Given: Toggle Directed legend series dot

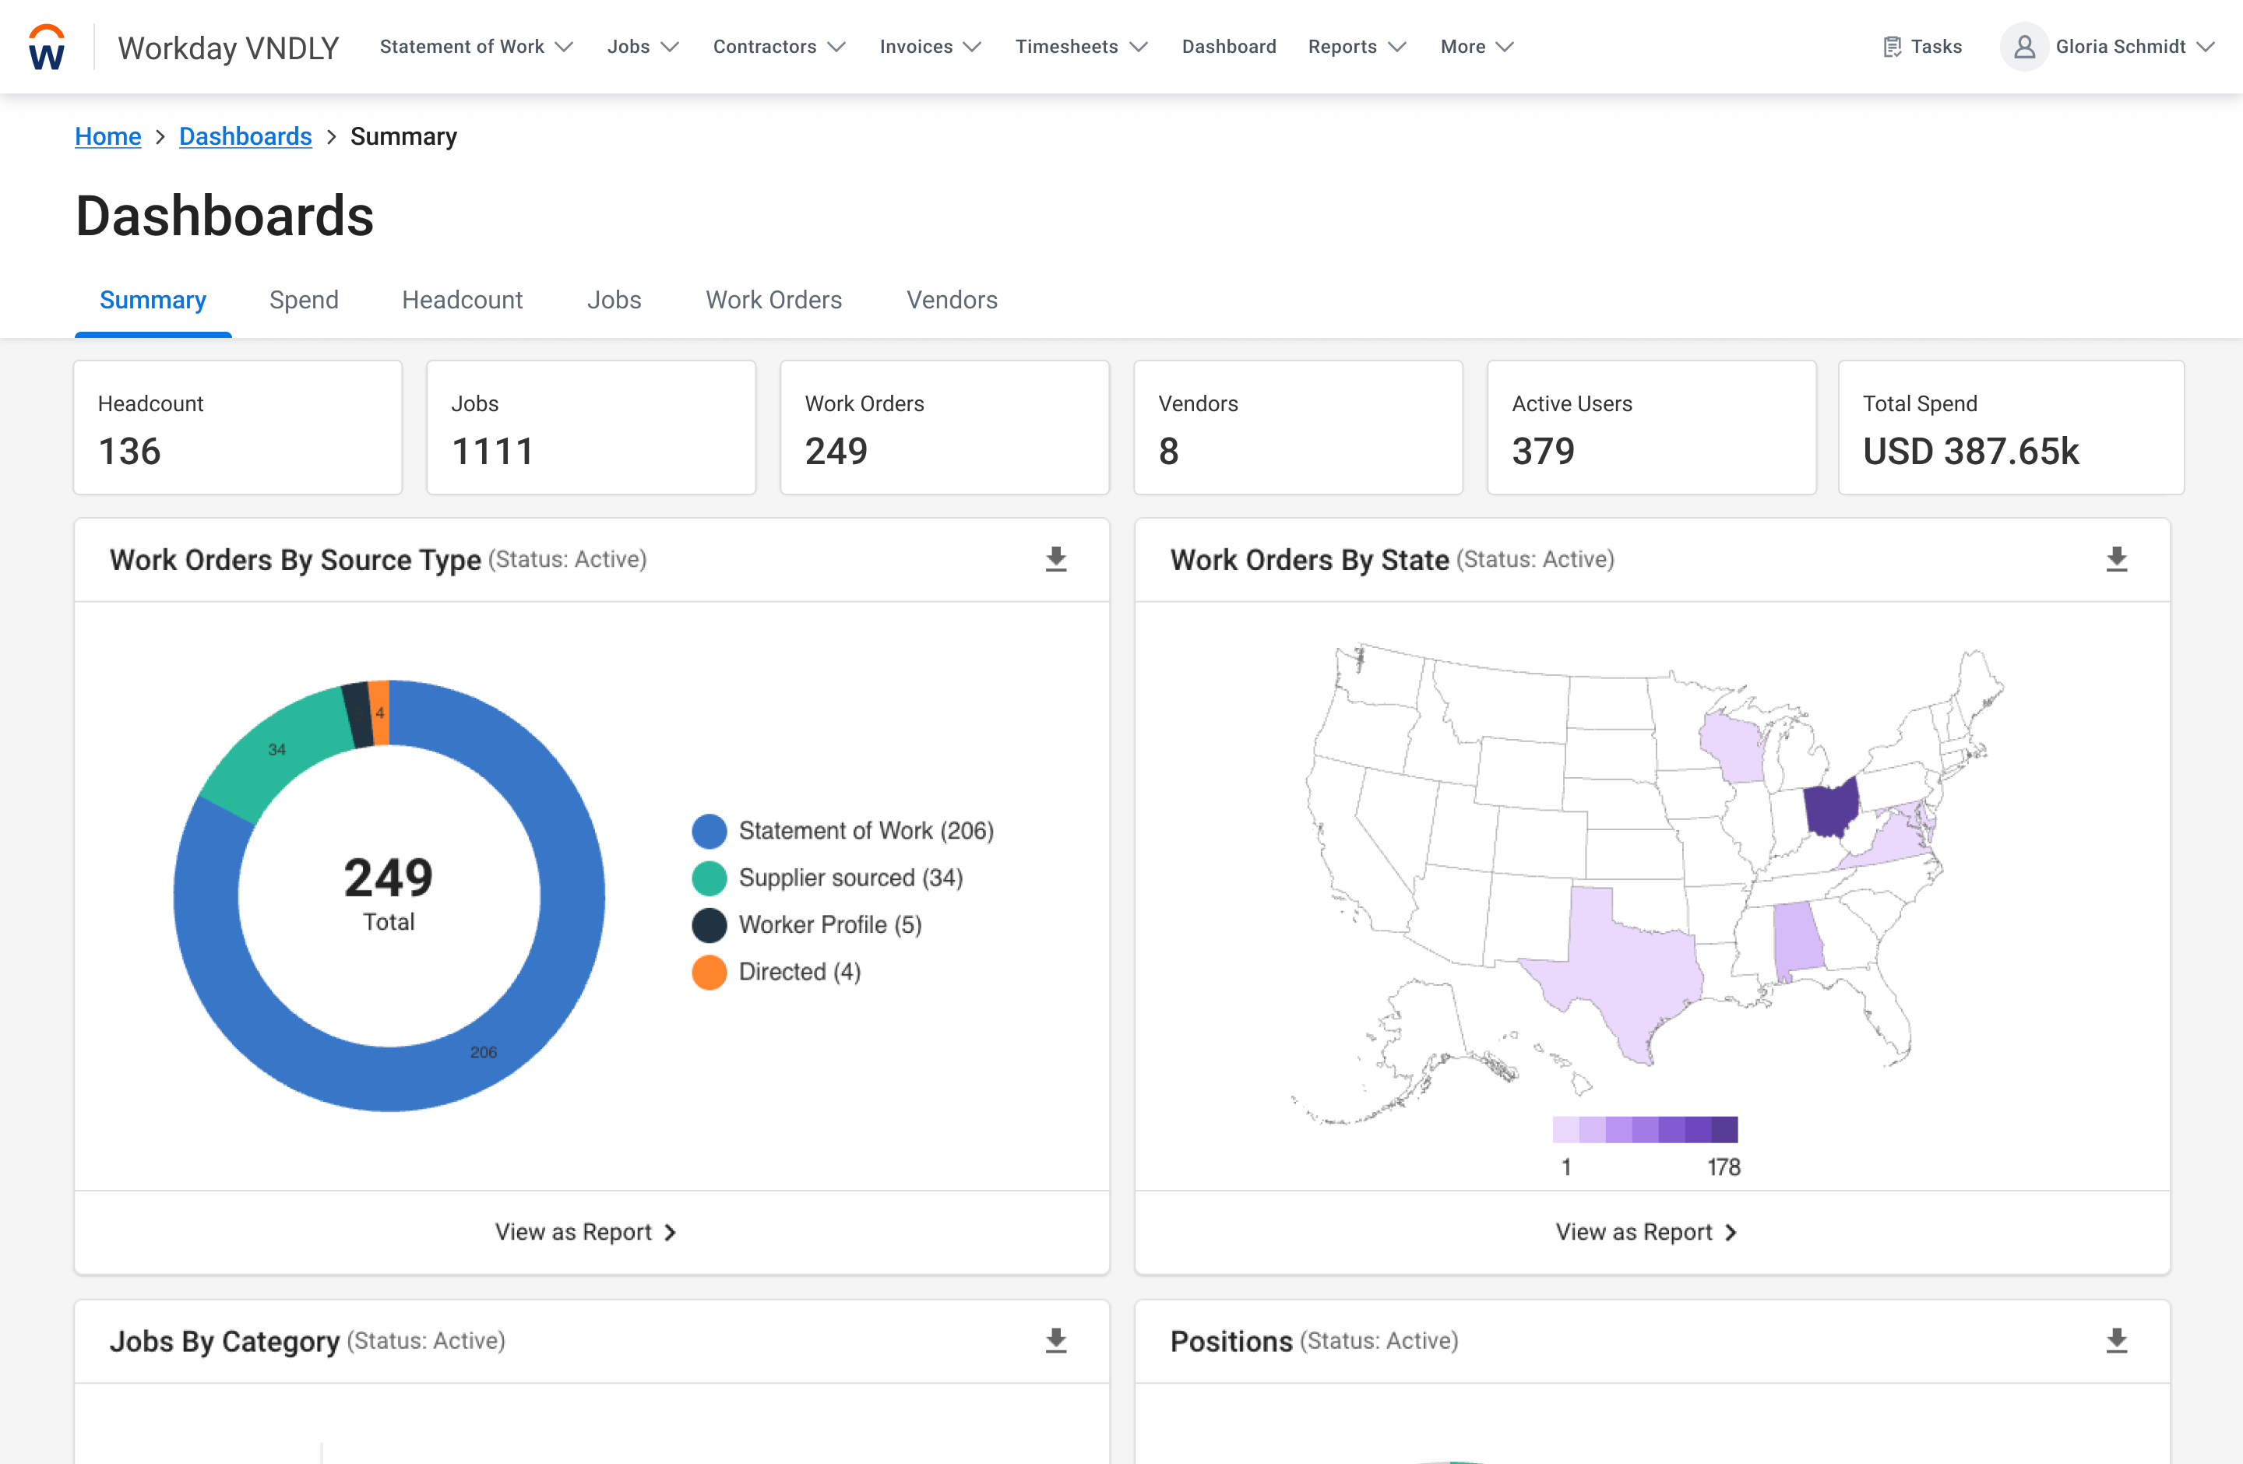Looking at the screenshot, I should [x=709, y=972].
